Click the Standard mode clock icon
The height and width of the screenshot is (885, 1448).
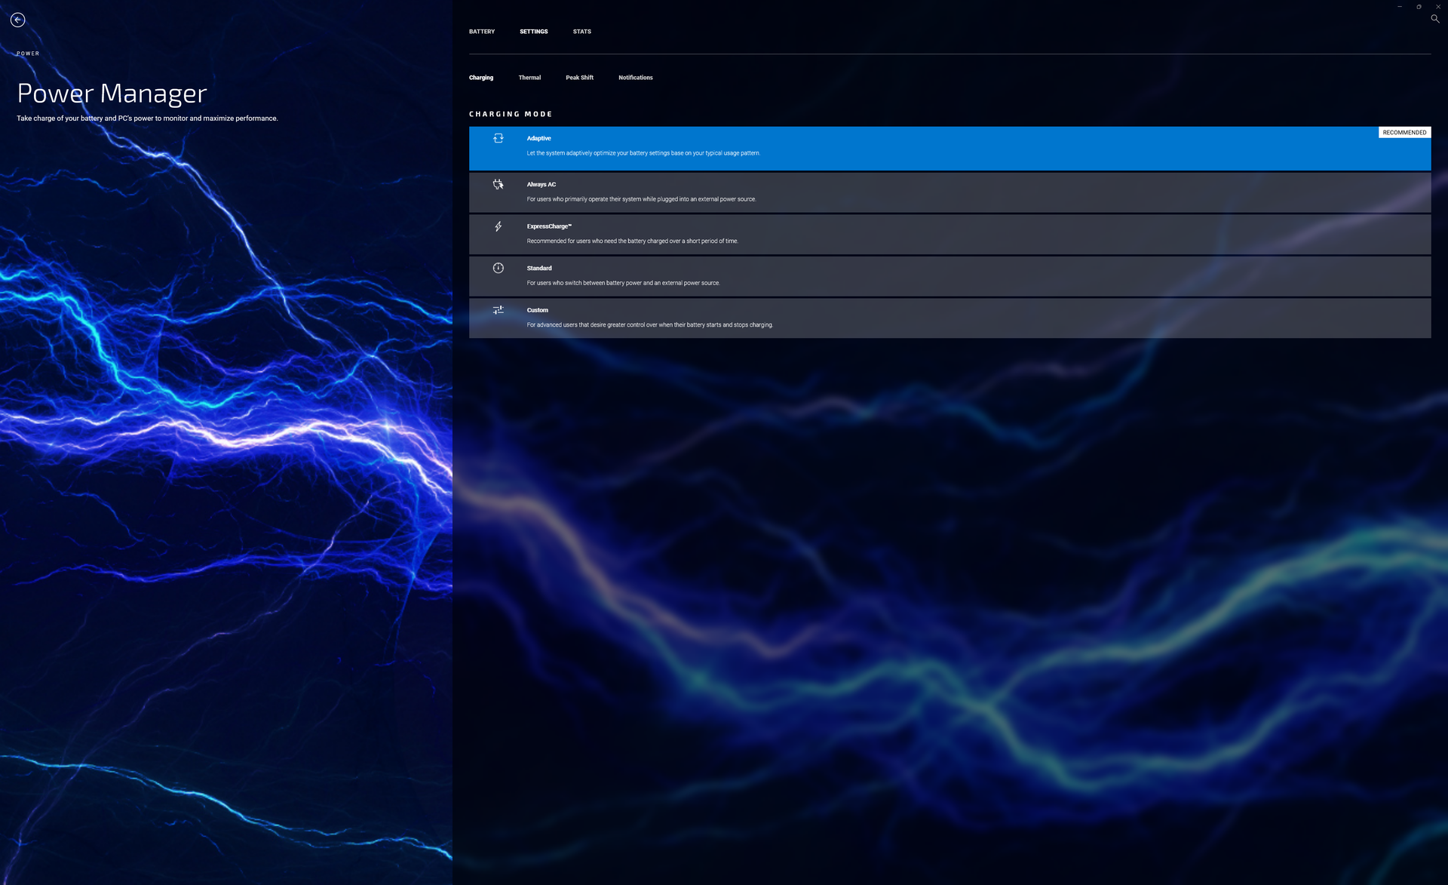click(x=498, y=268)
